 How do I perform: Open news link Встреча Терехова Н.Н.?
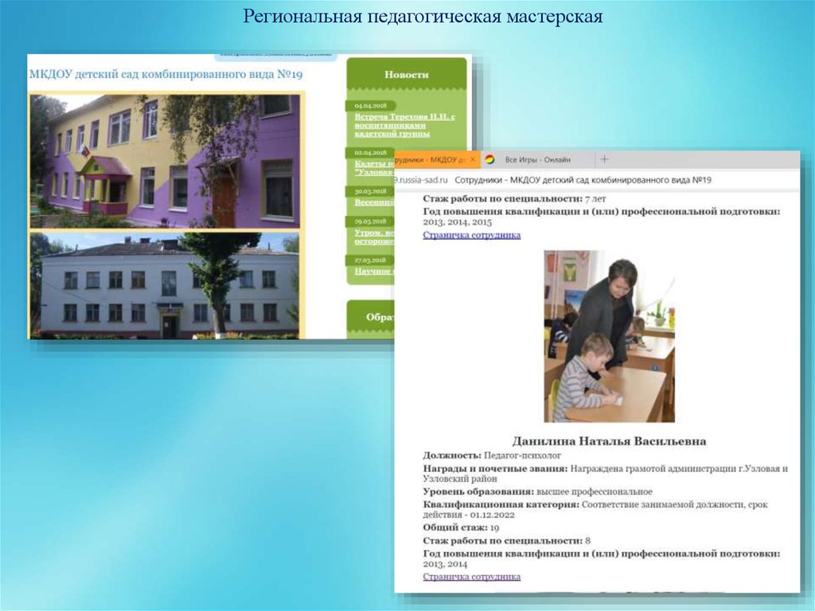pyautogui.click(x=404, y=125)
